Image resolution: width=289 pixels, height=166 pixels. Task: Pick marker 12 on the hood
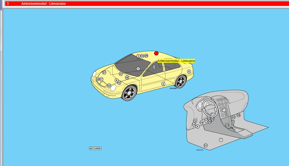pyautogui.click(x=119, y=83)
